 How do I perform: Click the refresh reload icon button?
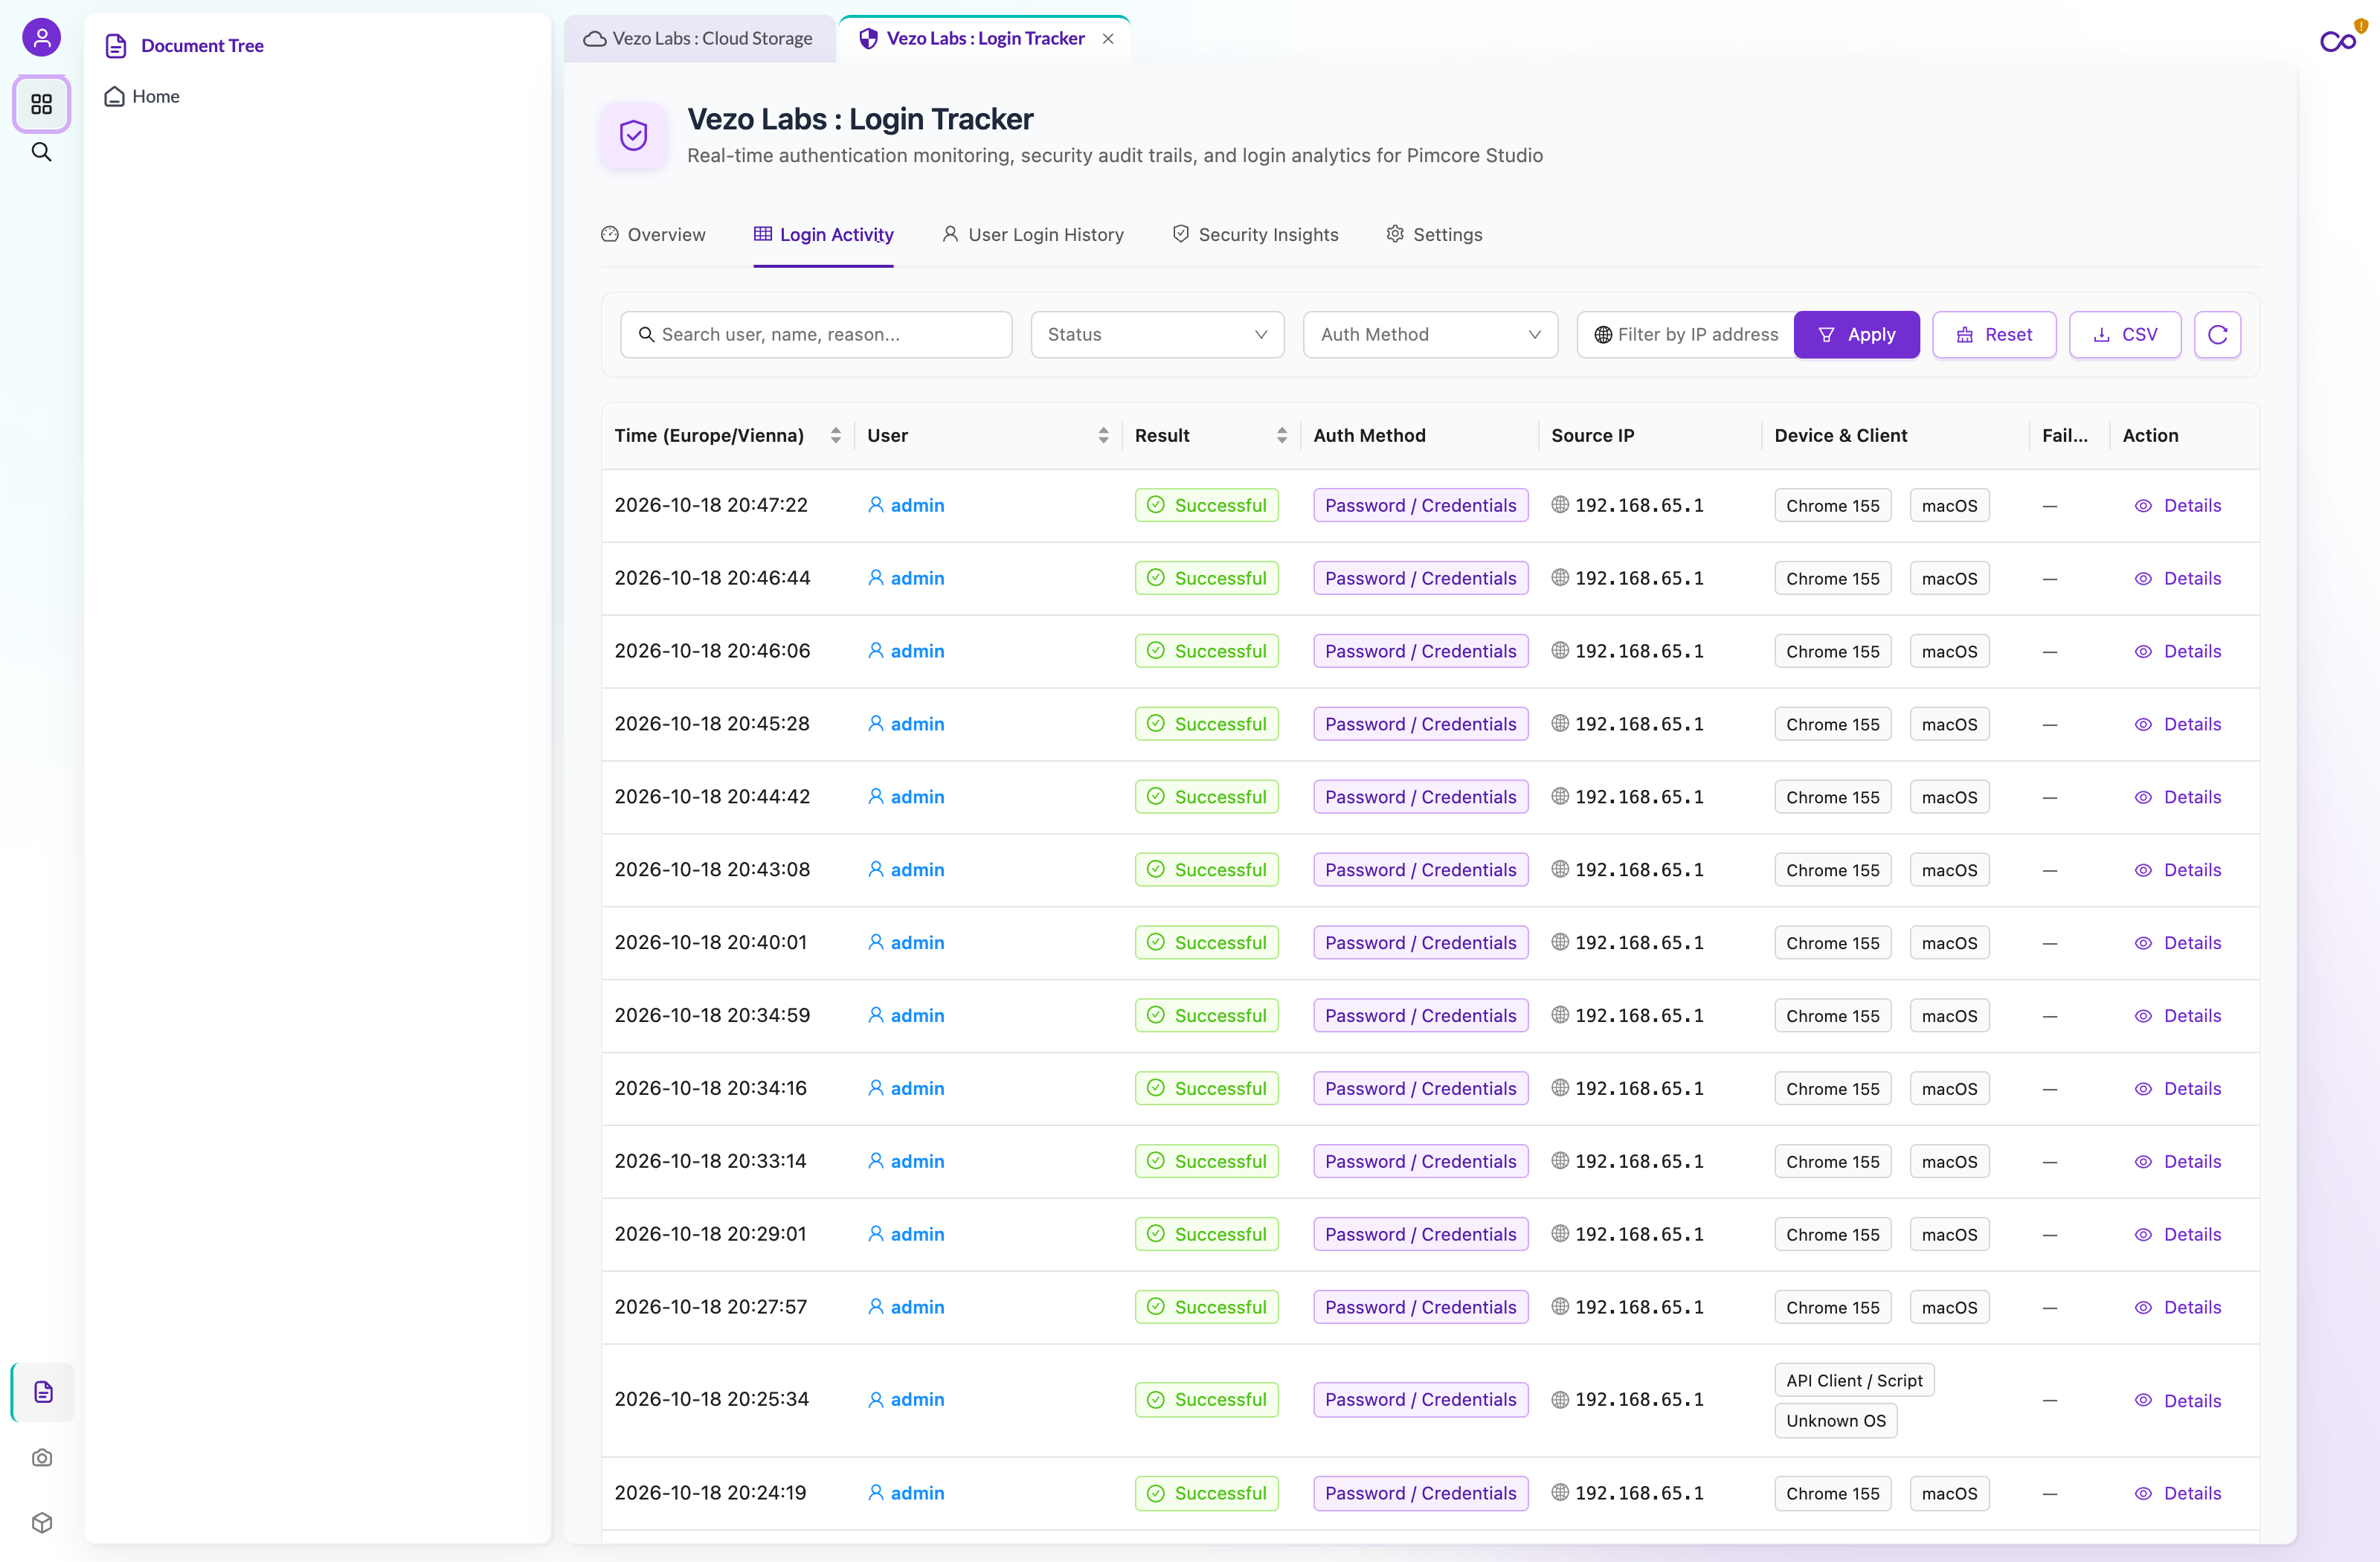tap(2217, 334)
